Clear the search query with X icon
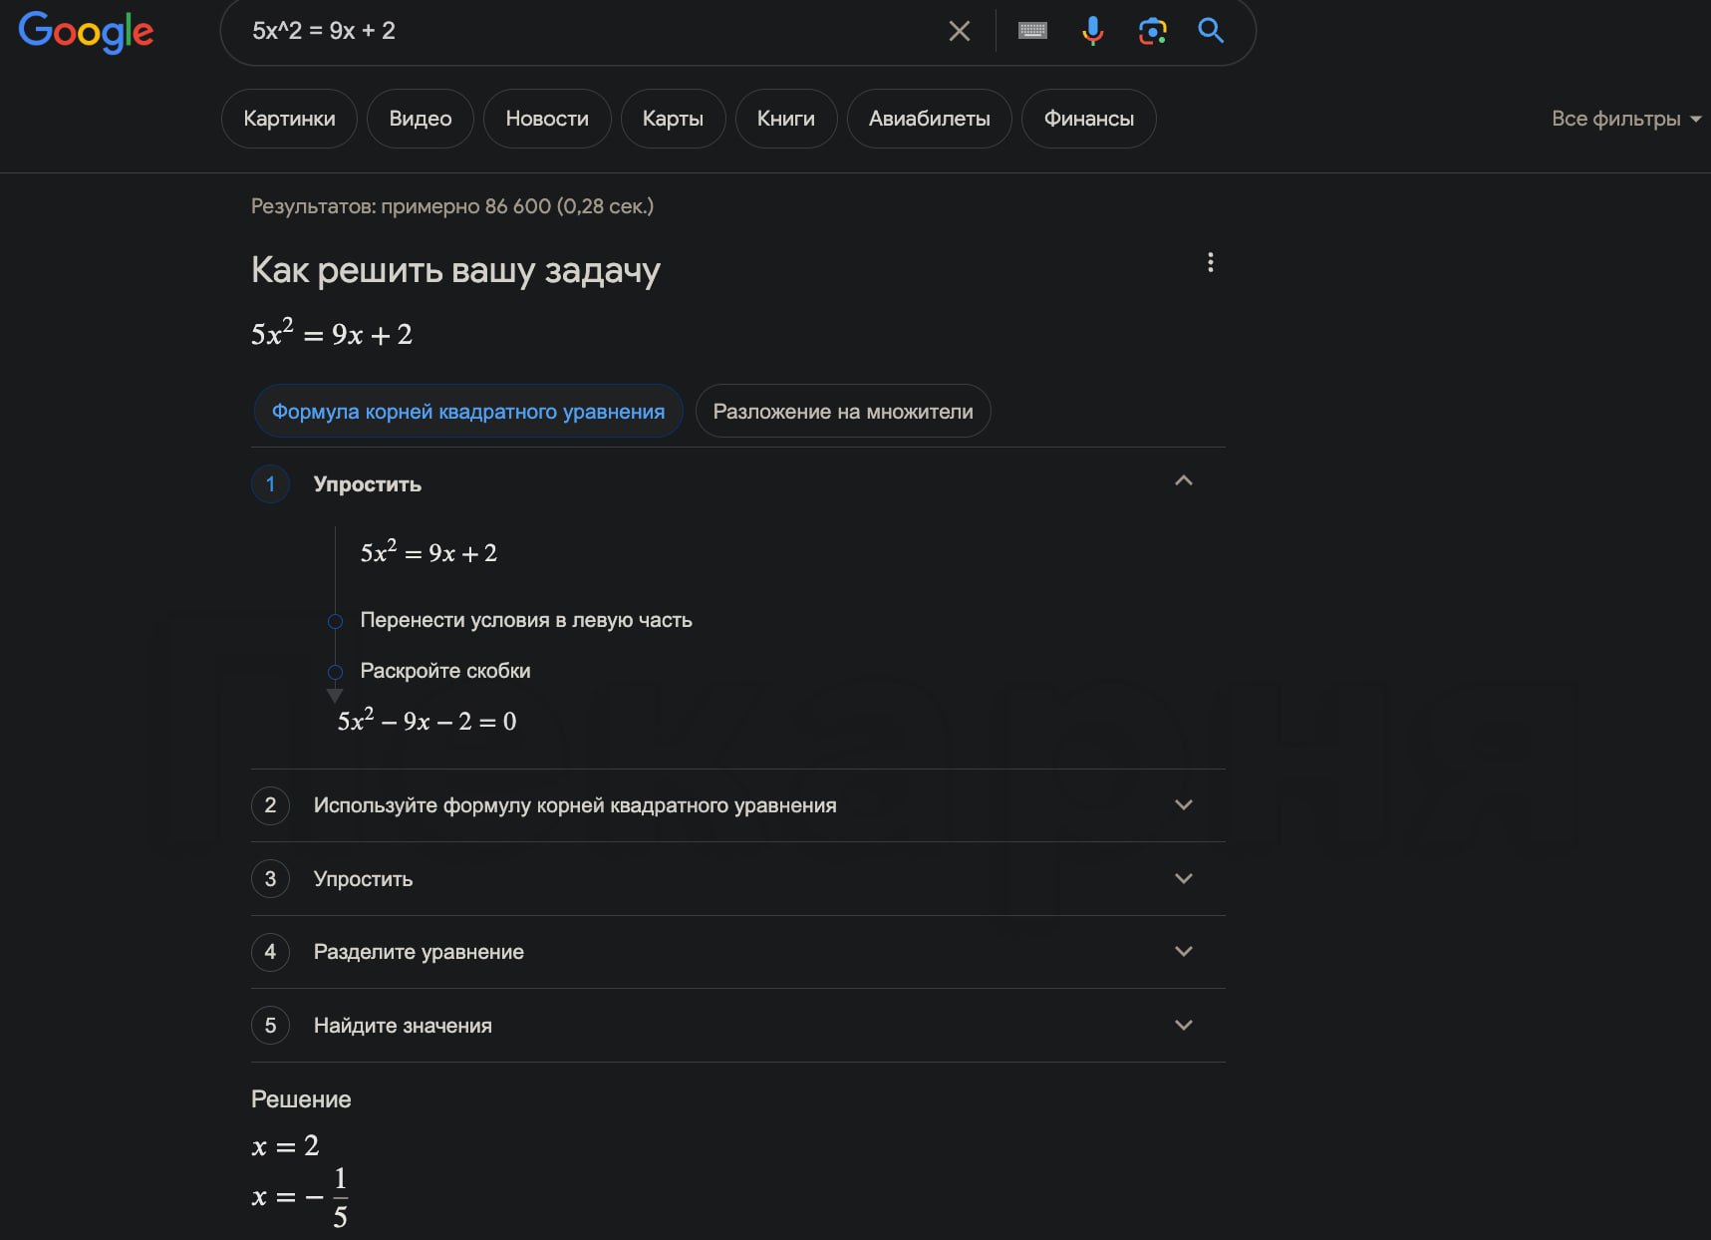 point(959,31)
